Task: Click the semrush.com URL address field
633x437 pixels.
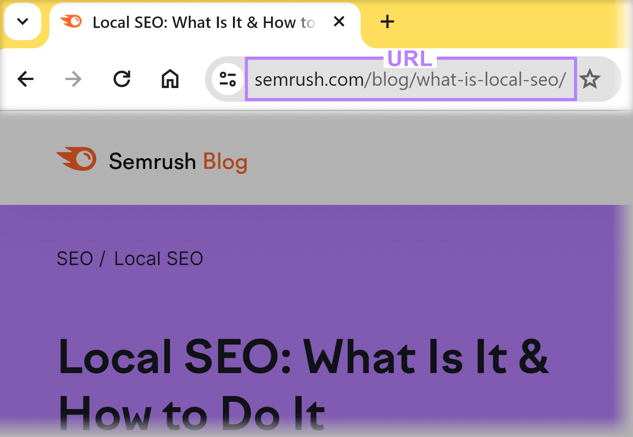Action: (411, 79)
